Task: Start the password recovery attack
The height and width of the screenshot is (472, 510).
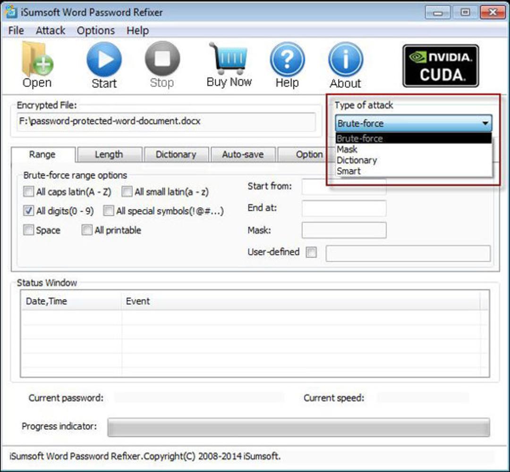Action: pyautogui.click(x=104, y=60)
